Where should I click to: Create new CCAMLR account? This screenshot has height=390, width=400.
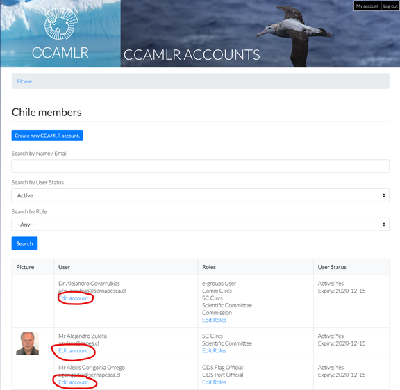(x=47, y=136)
